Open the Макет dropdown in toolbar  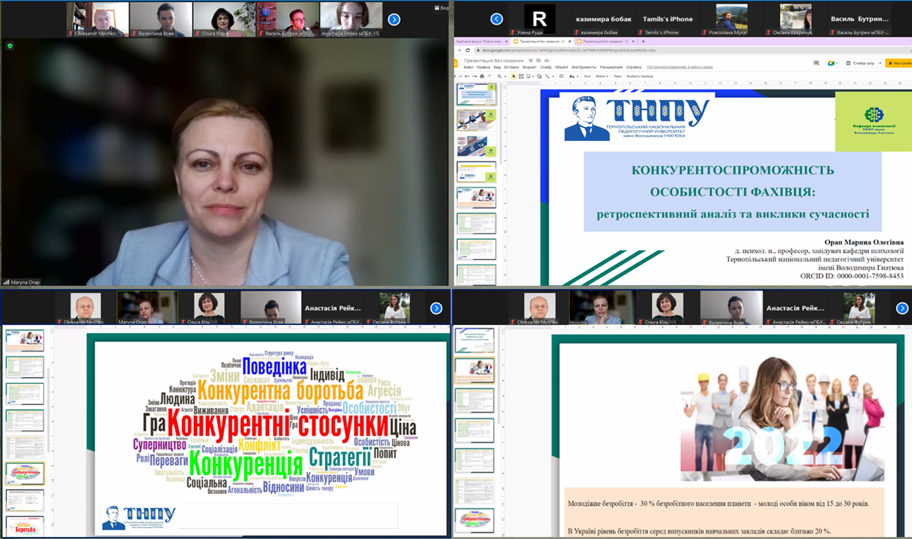[x=601, y=76]
